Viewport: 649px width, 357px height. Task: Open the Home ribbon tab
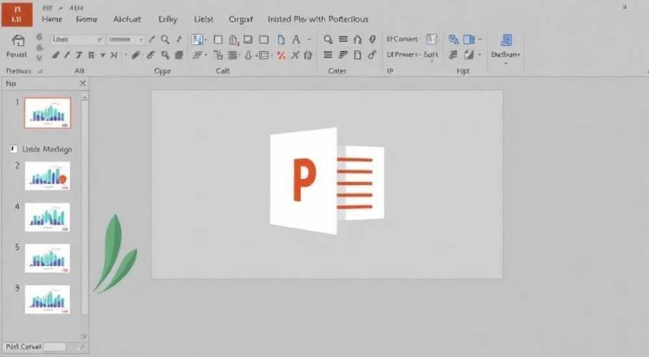click(52, 19)
